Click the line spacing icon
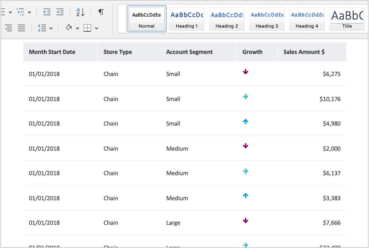This screenshot has height=248, width=369. pos(41,28)
